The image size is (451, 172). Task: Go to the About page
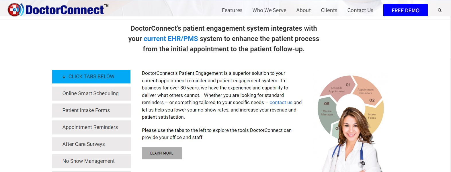(x=303, y=10)
